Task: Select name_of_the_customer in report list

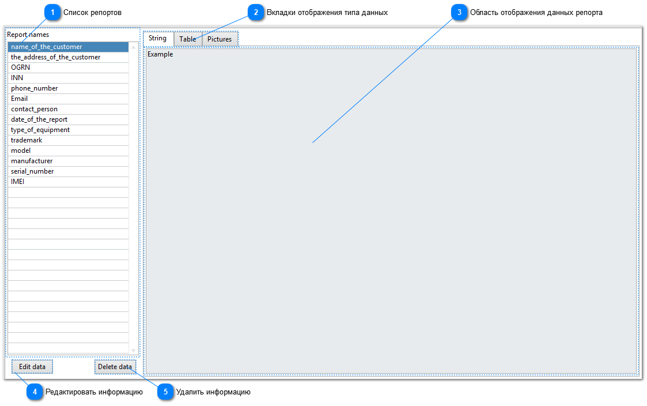Action: coord(47,47)
